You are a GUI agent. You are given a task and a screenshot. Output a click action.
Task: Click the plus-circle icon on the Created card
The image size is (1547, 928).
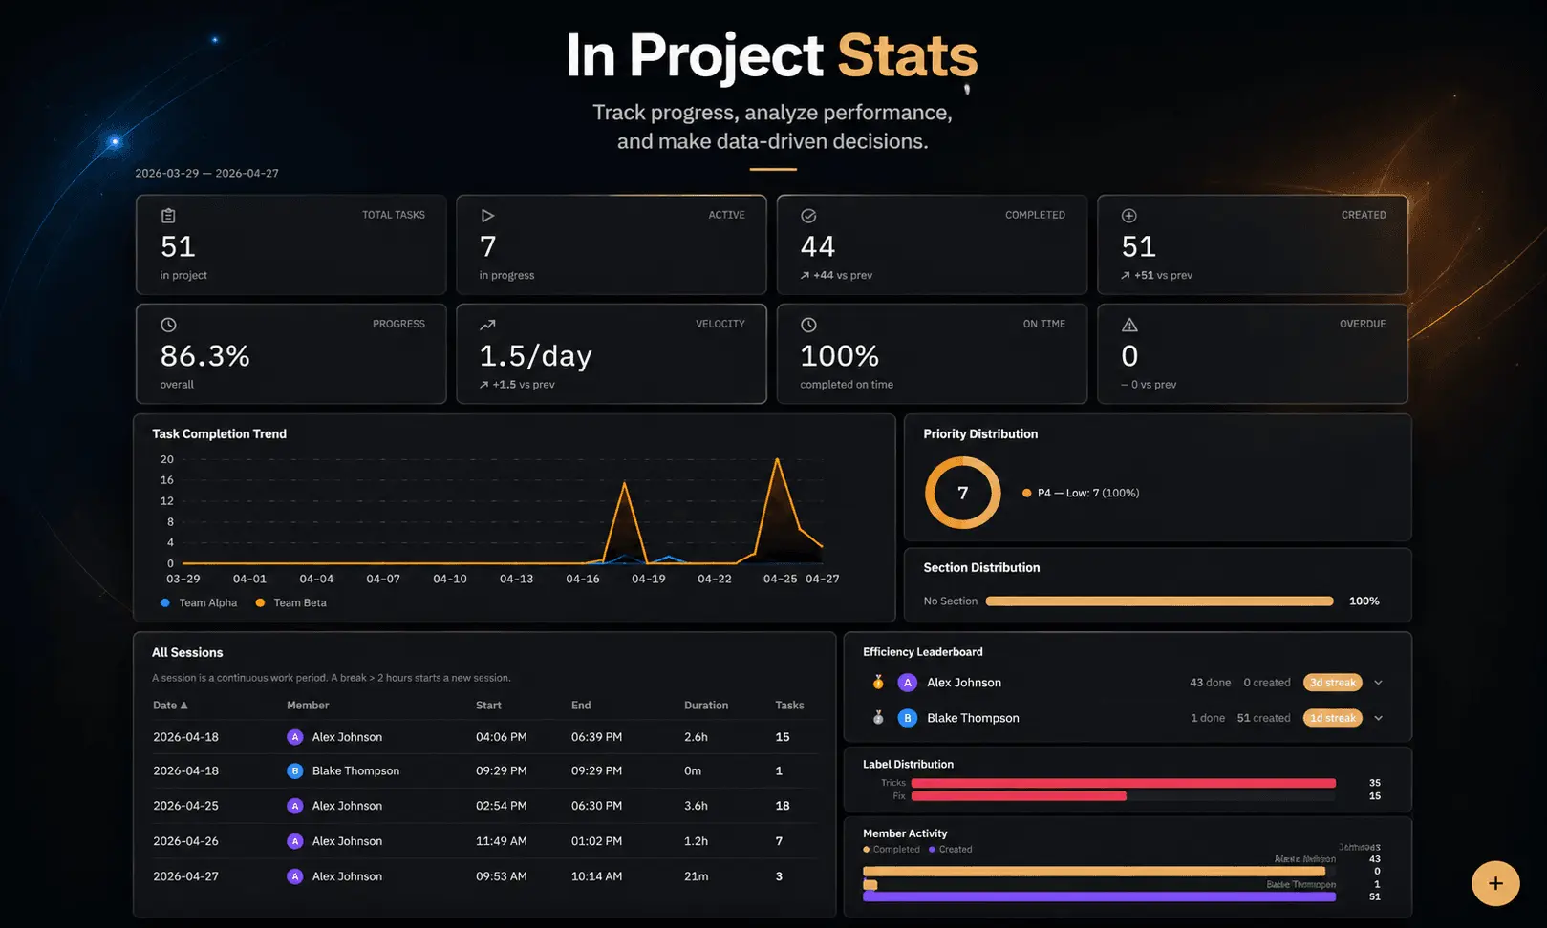(x=1128, y=216)
